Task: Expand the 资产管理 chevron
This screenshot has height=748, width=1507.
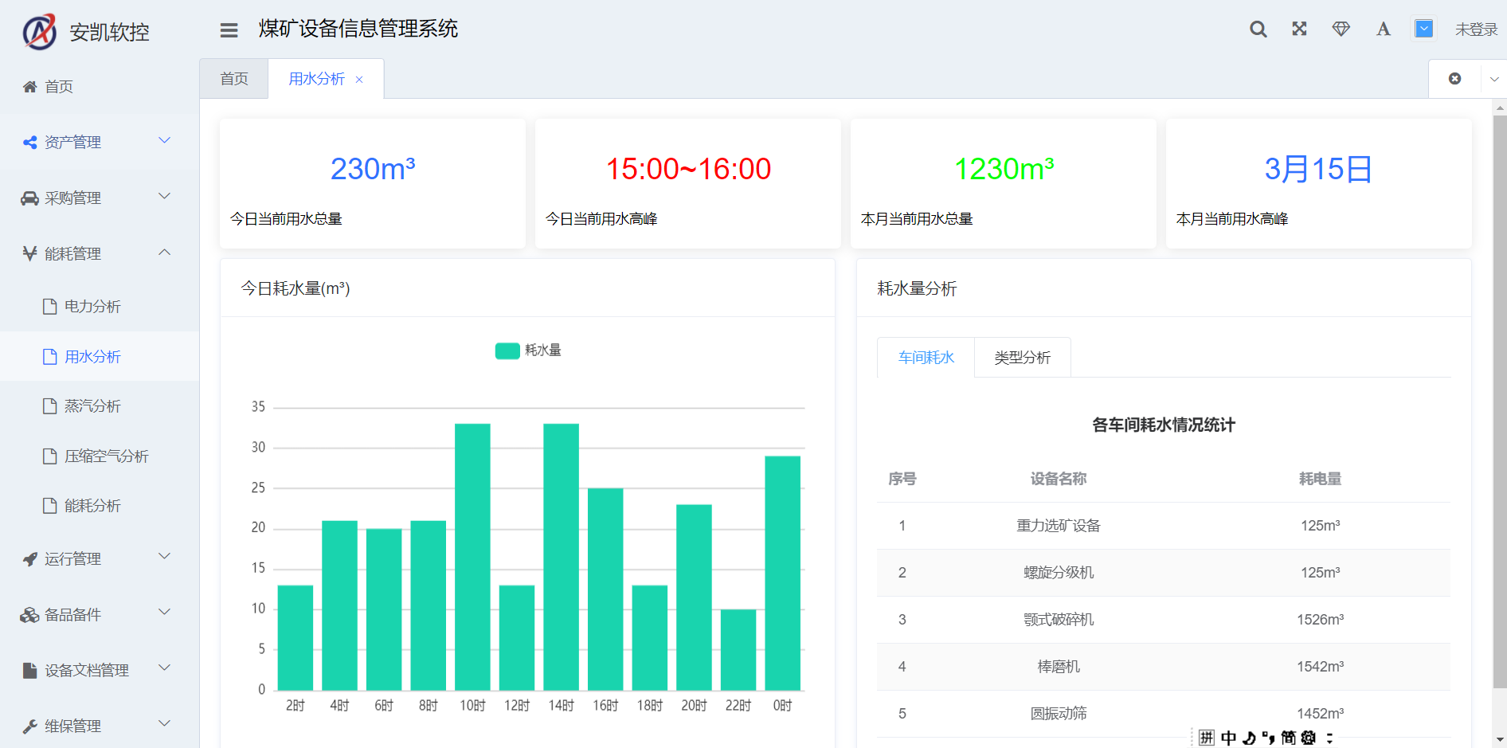Action: 165,141
